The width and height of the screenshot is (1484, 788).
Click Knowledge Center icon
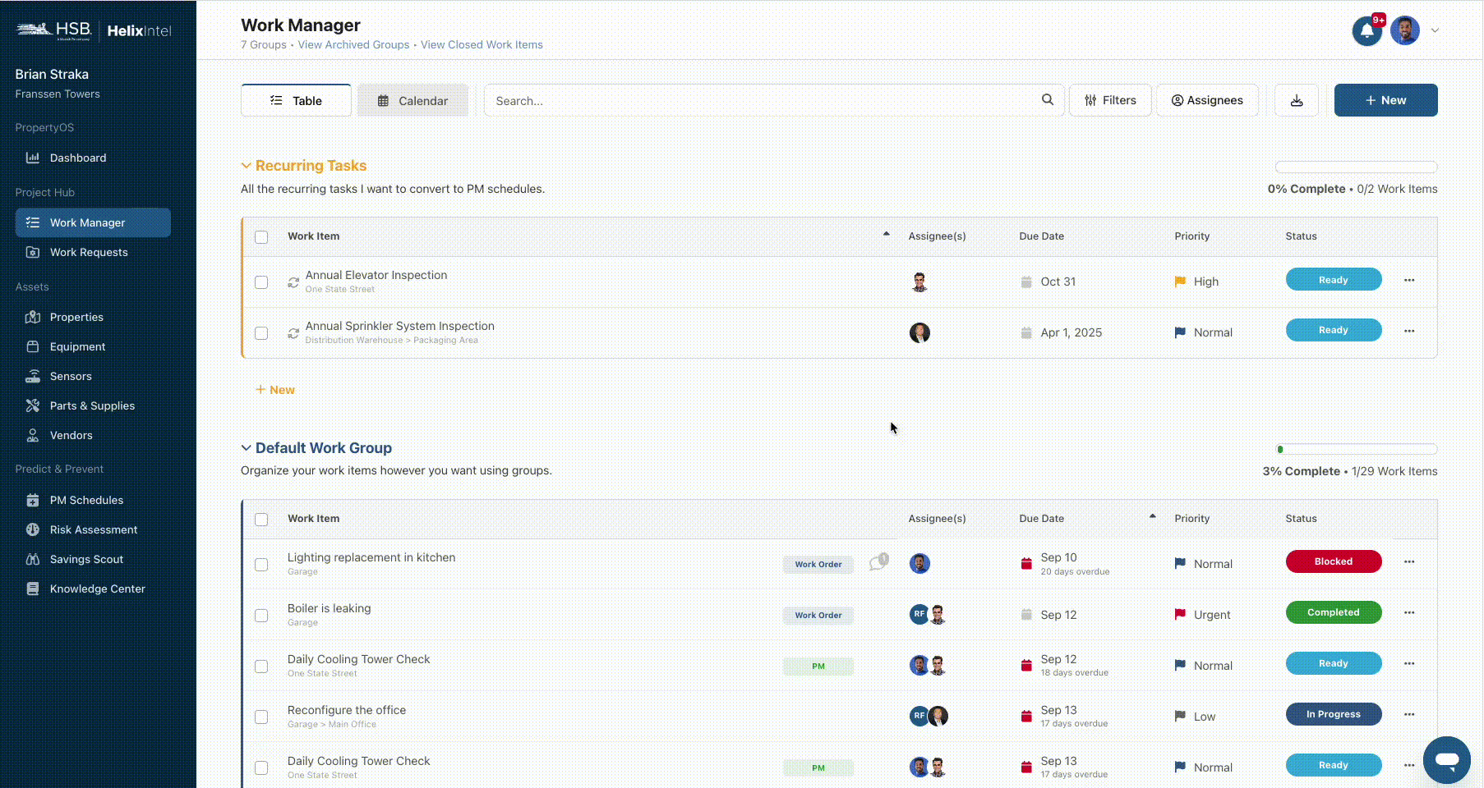pyautogui.click(x=33, y=589)
